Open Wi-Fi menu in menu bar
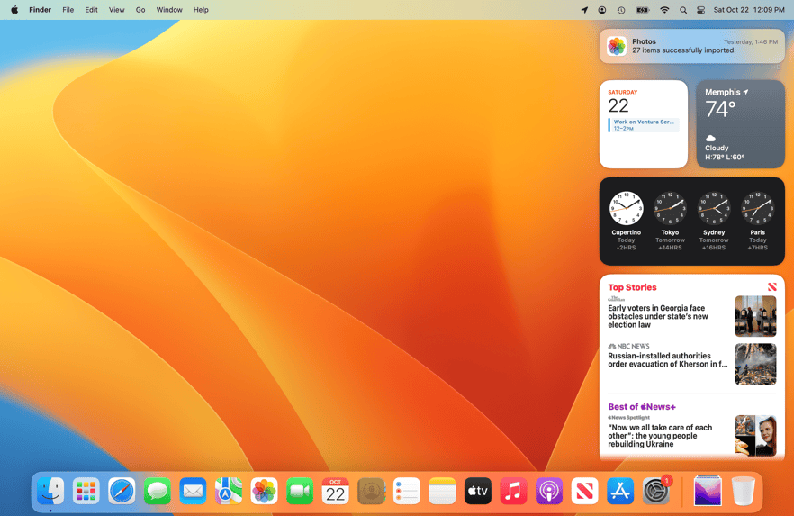Screen dimensions: 794x516 pos(664,10)
